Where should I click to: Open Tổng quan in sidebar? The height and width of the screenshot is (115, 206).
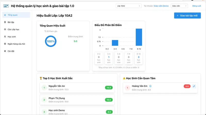[16, 15]
